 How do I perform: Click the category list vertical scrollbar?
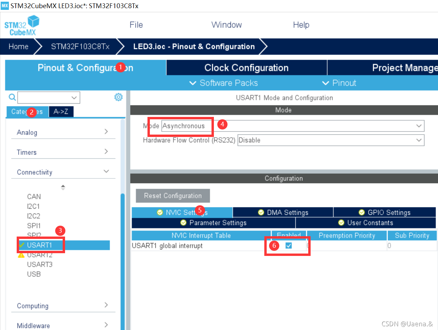(123, 261)
